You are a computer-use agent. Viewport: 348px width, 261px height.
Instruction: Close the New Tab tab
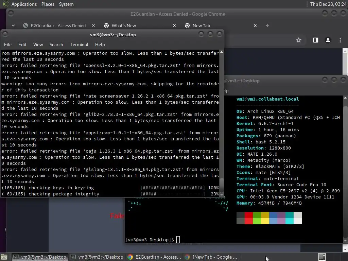pos(255,25)
